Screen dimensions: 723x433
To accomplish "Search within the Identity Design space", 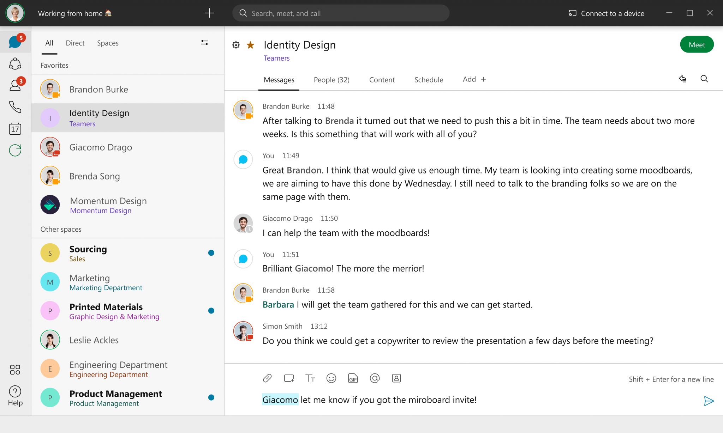I will click(x=704, y=79).
